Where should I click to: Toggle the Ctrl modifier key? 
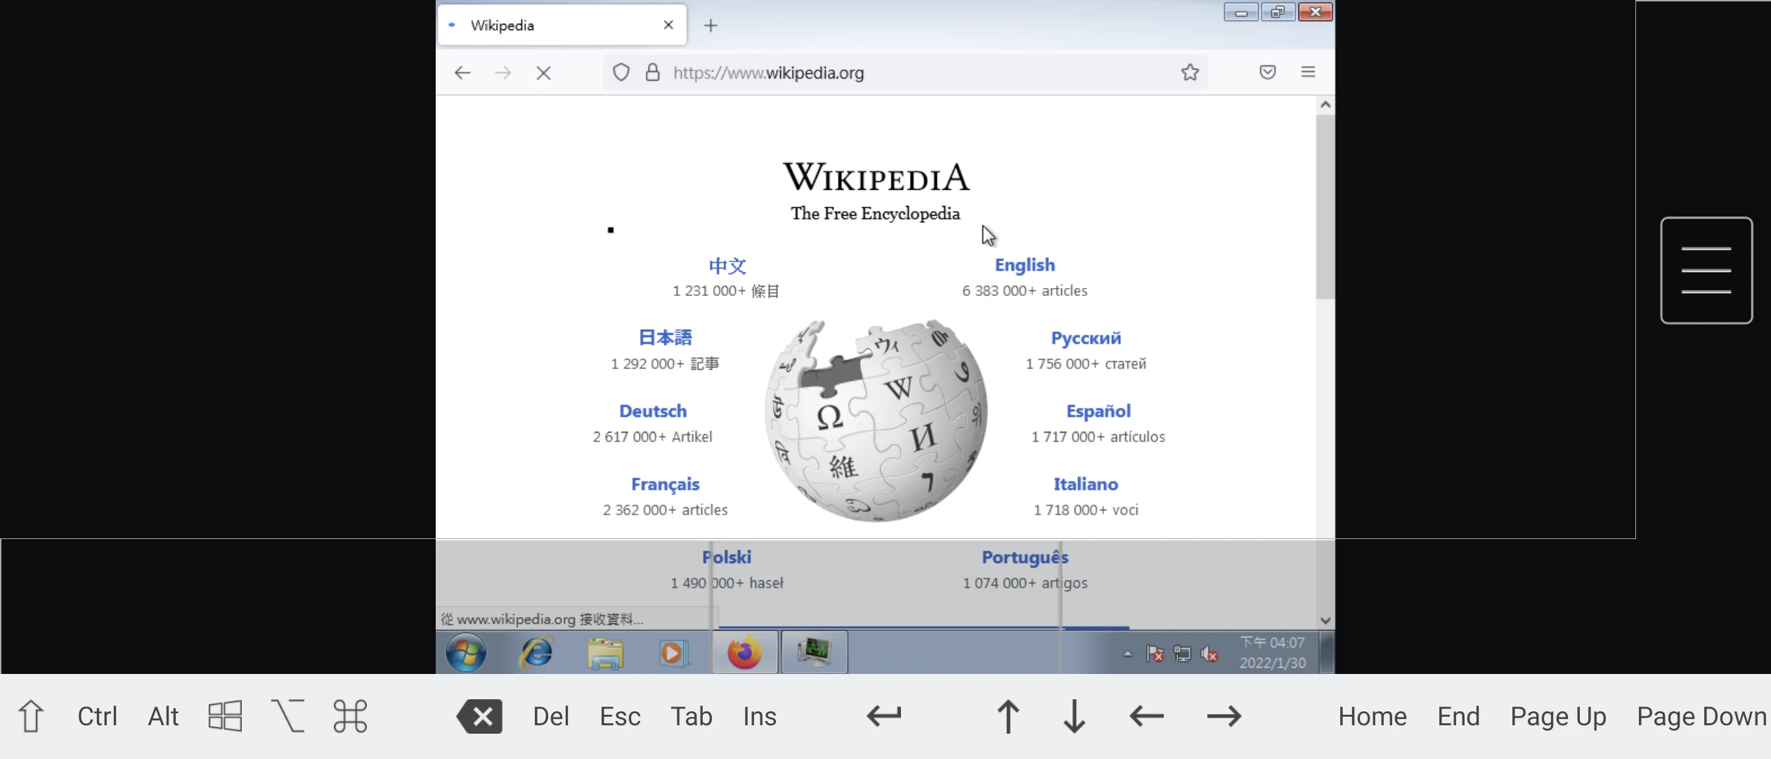97,716
